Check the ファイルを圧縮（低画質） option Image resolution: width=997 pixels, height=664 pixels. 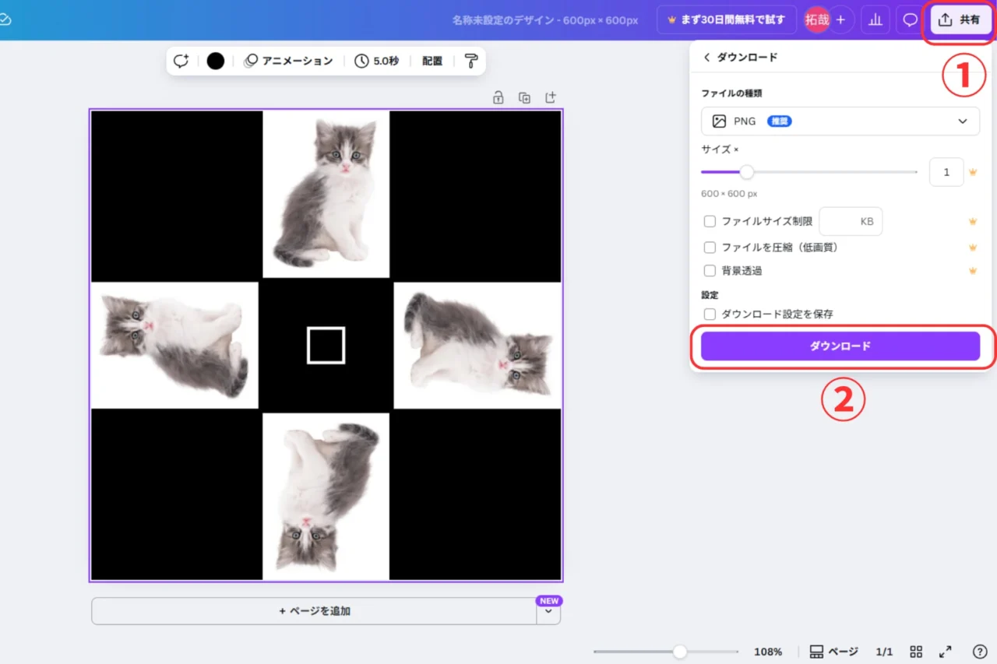[x=710, y=248]
